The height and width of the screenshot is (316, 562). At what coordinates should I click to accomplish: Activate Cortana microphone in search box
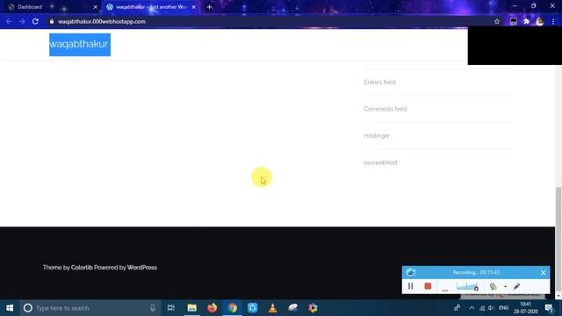tap(152, 308)
